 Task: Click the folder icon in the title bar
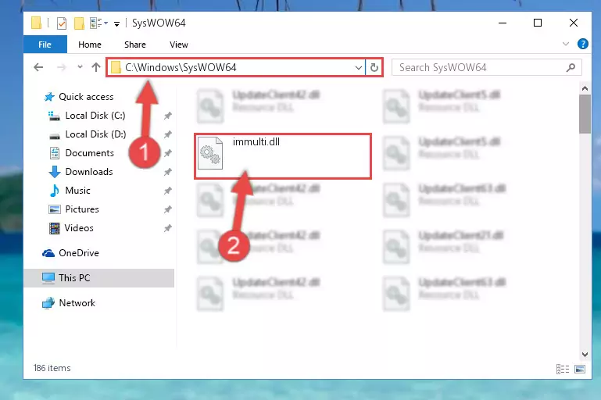(x=36, y=23)
